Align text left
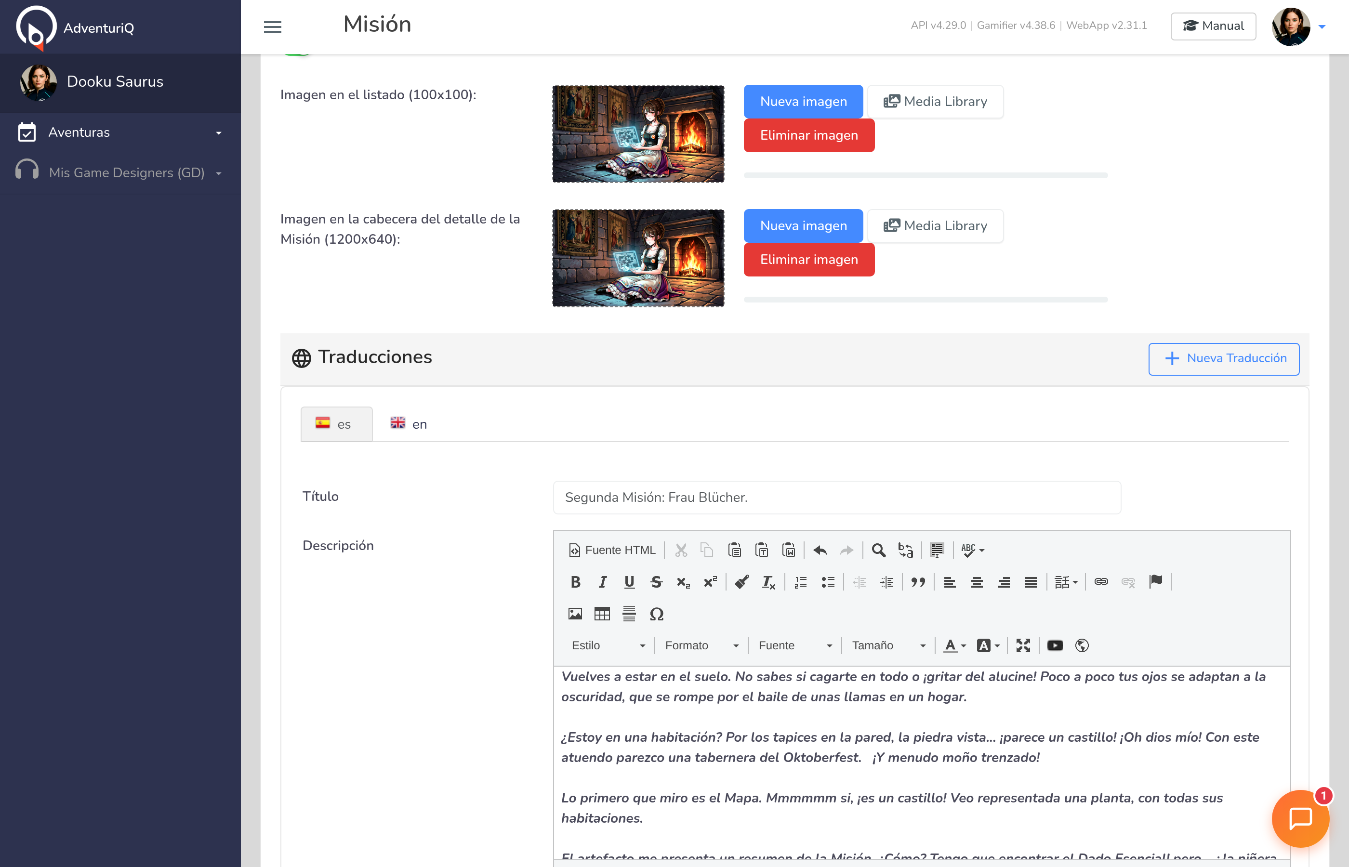The height and width of the screenshot is (867, 1349). click(950, 582)
